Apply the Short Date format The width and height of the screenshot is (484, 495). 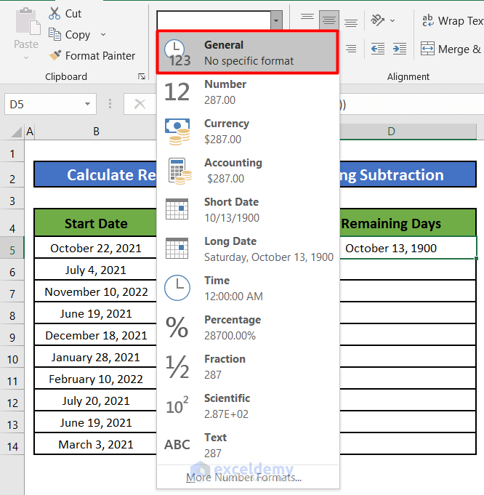(248, 209)
